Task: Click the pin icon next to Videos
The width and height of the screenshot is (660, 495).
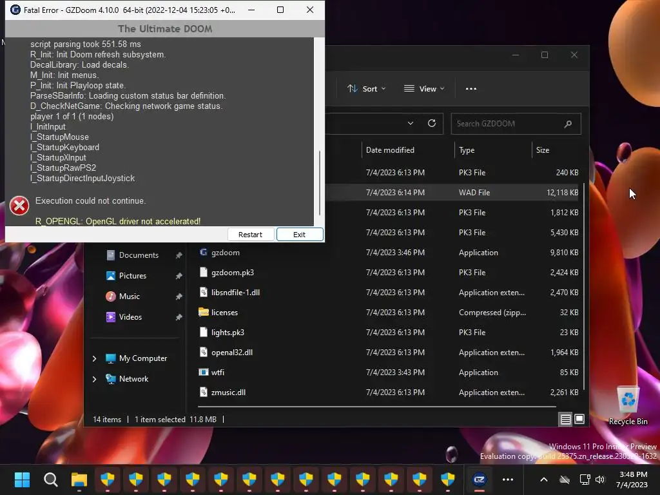Action: [x=179, y=317]
